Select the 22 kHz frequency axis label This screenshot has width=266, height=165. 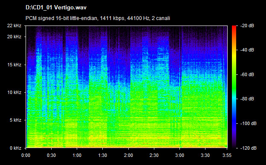coord(14,26)
